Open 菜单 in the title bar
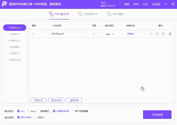Viewport: 177px width, 125px height. click(x=136, y=4)
